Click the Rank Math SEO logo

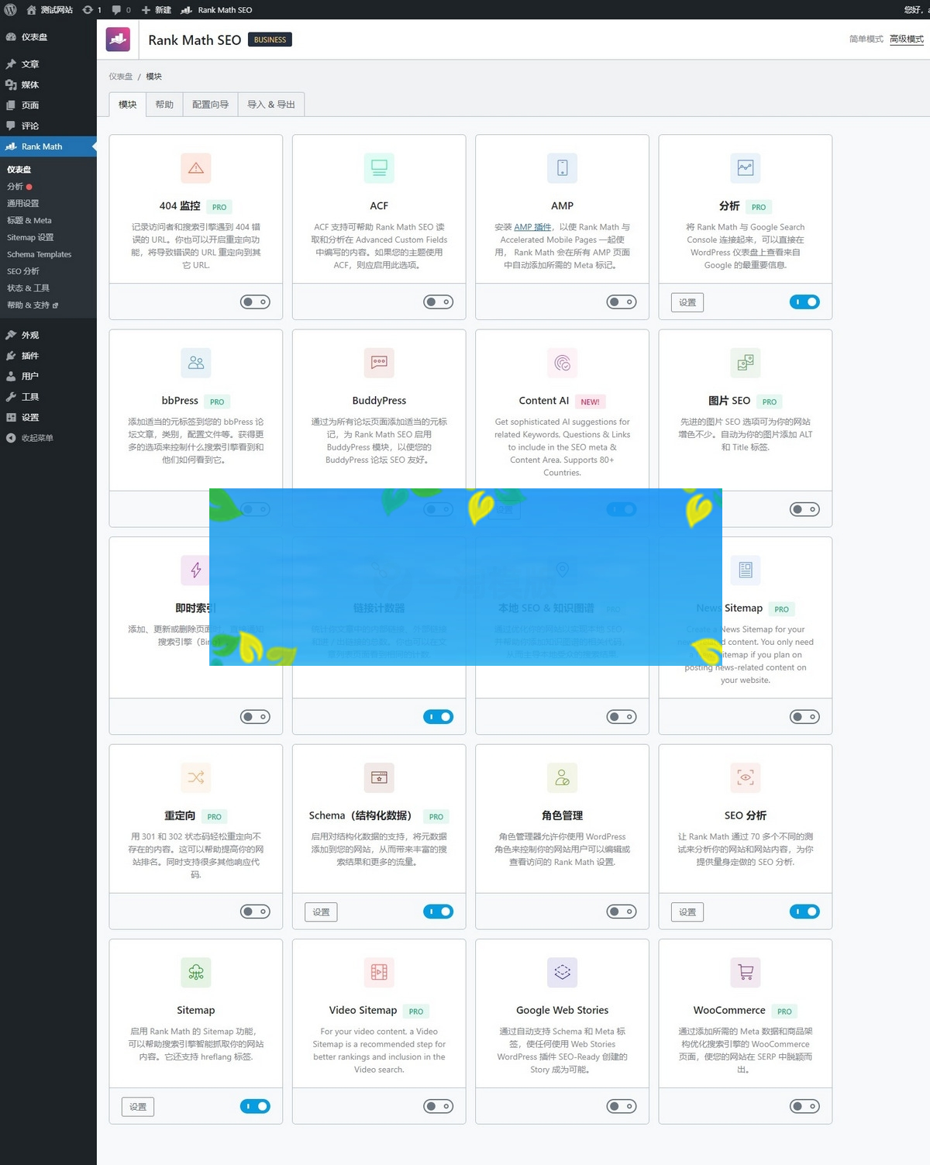[119, 40]
